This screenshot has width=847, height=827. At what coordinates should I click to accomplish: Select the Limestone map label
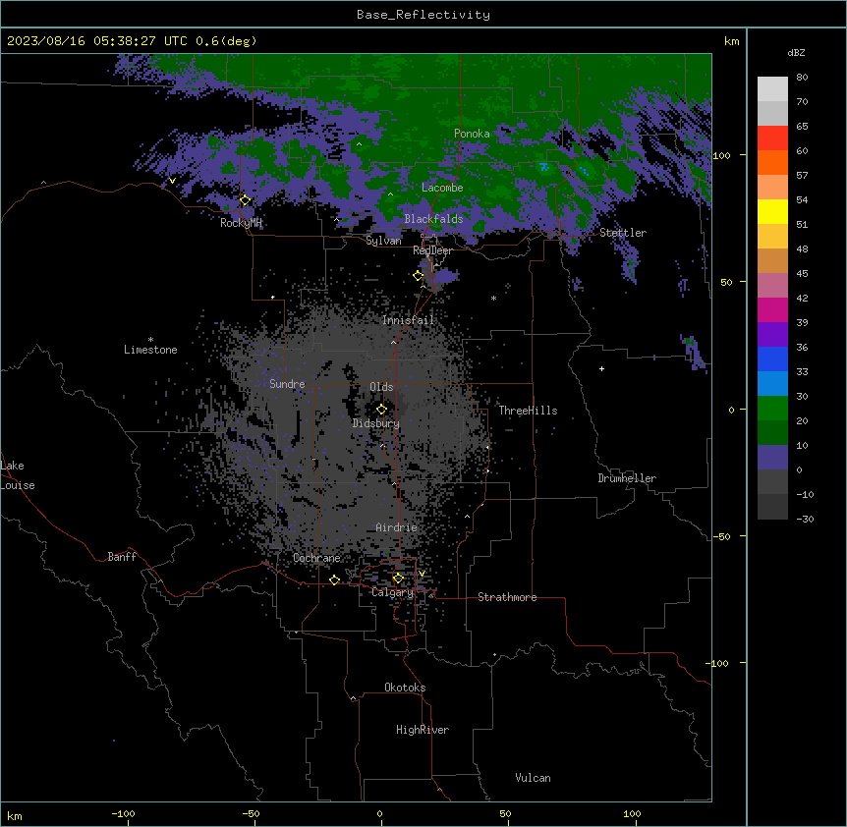coord(150,350)
